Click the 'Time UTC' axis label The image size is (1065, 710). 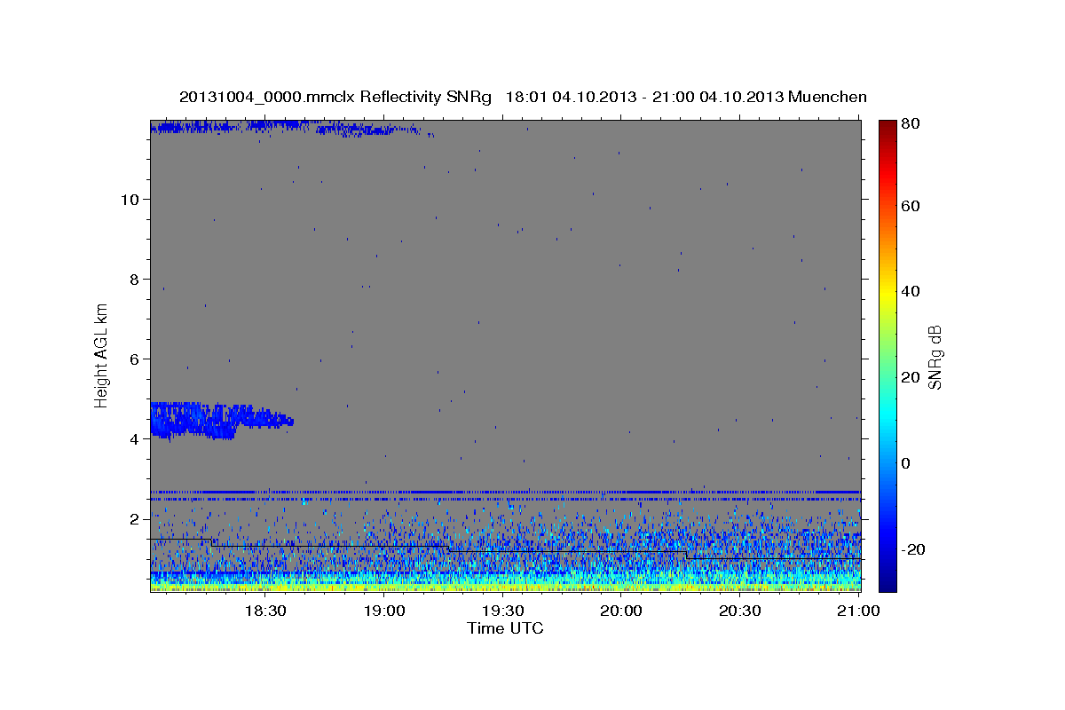point(505,628)
